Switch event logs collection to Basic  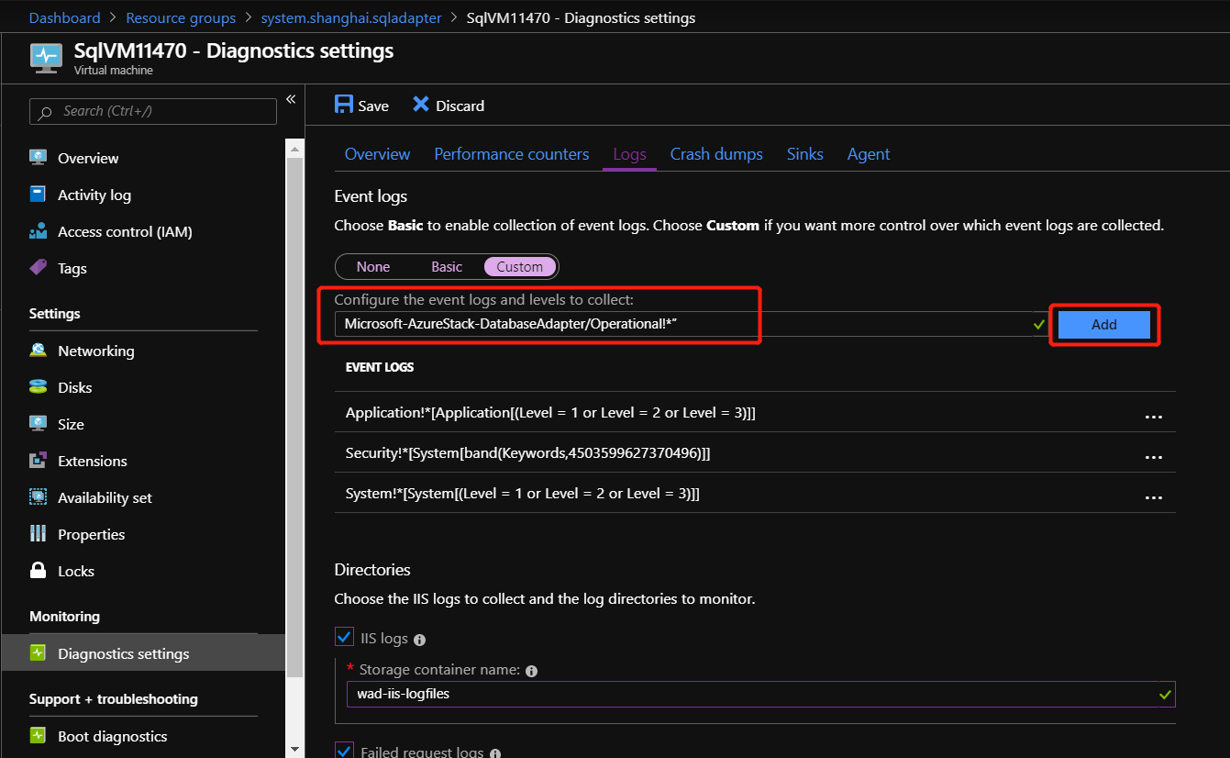pos(447,266)
